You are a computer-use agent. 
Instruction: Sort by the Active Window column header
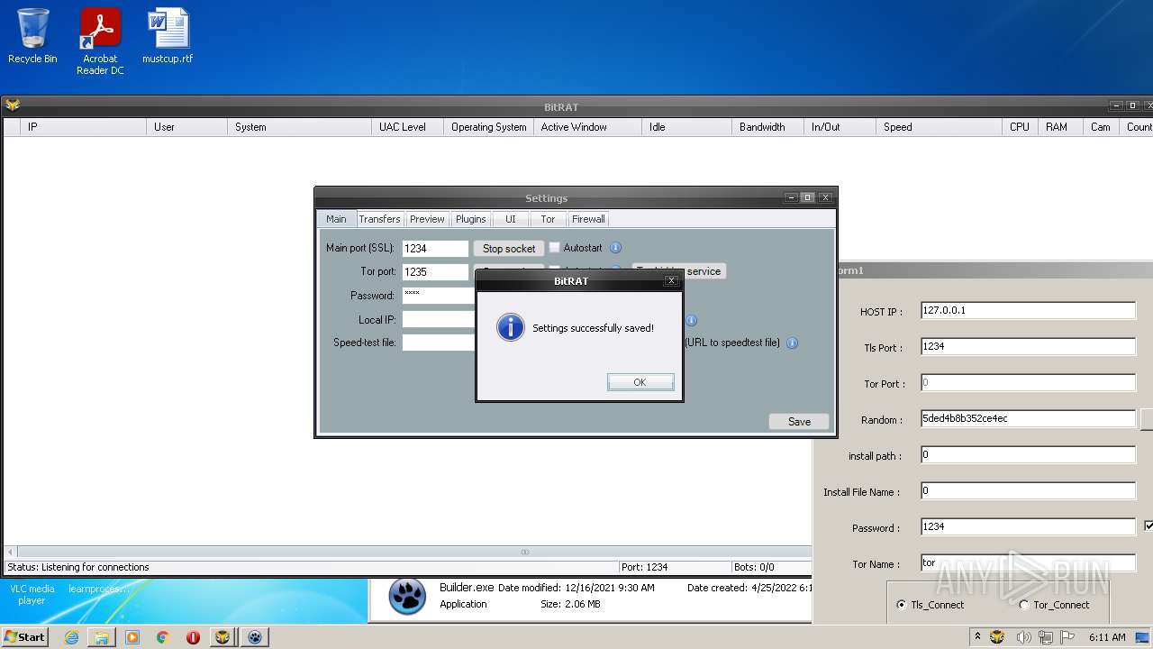(x=587, y=127)
